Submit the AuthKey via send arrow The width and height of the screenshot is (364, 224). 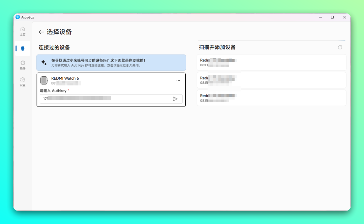pos(176,99)
